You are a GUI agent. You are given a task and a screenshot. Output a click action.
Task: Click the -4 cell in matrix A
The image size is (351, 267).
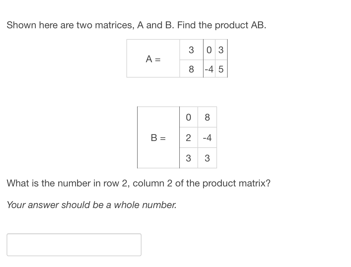pyautogui.click(x=209, y=69)
